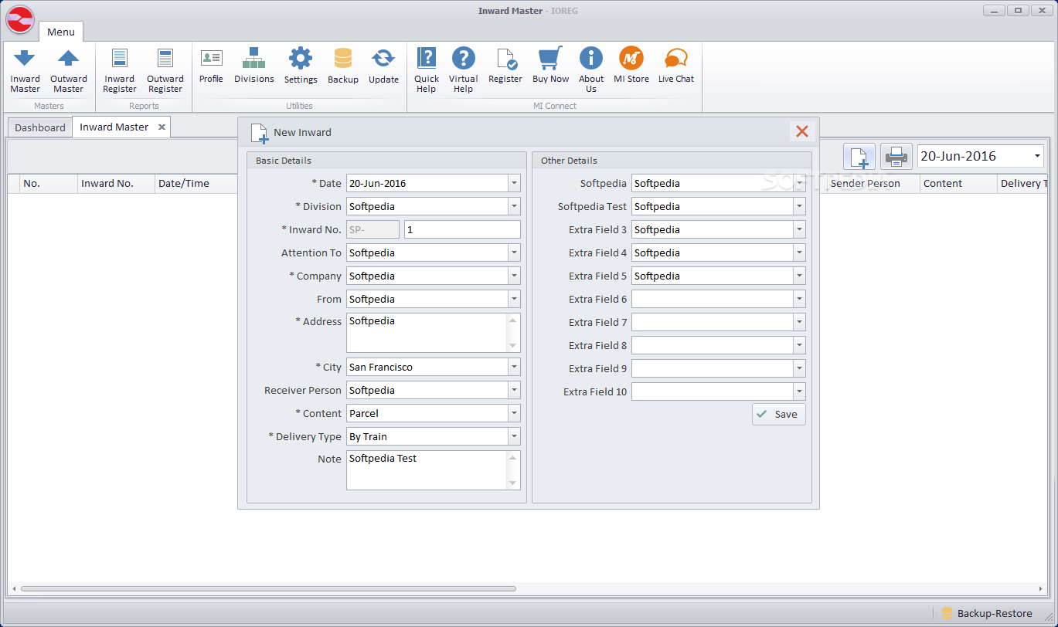The height and width of the screenshot is (627, 1058).
Task: Expand the Division dropdown
Action: [514, 207]
